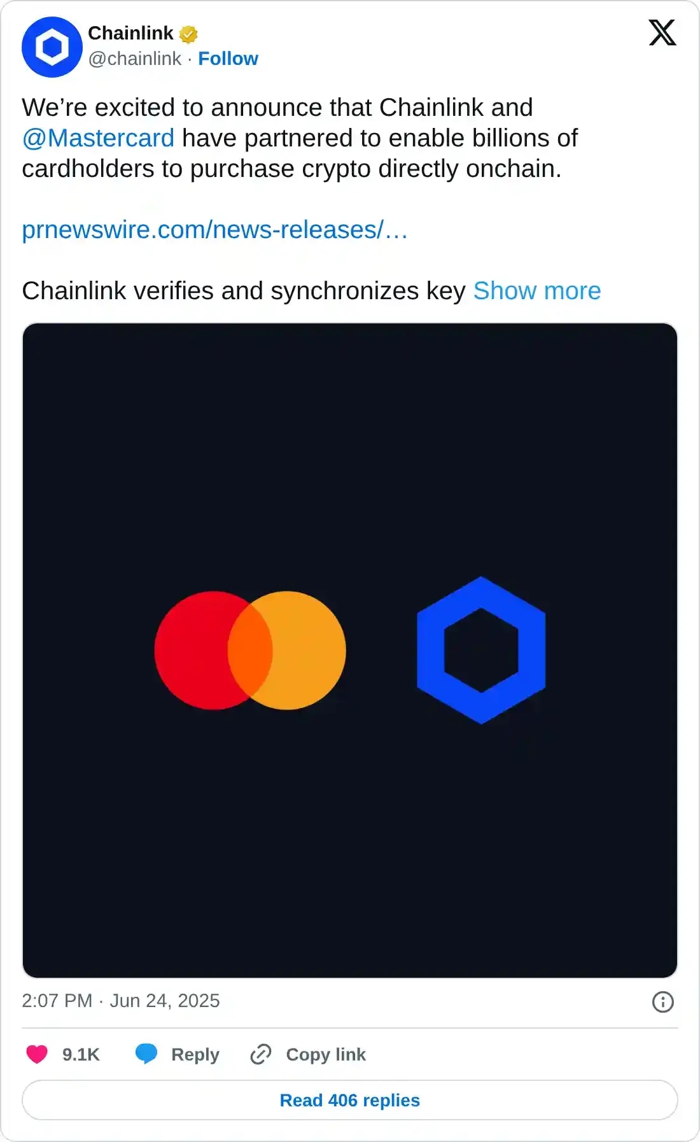
Task: Click the Chainlink hexagon logo in the image
Action: 480,649
